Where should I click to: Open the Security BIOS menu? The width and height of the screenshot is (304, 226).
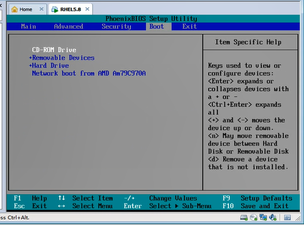pyautogui.click(x=117, y=26)
